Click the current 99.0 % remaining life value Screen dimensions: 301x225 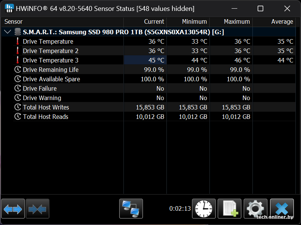tap(154, 70)
